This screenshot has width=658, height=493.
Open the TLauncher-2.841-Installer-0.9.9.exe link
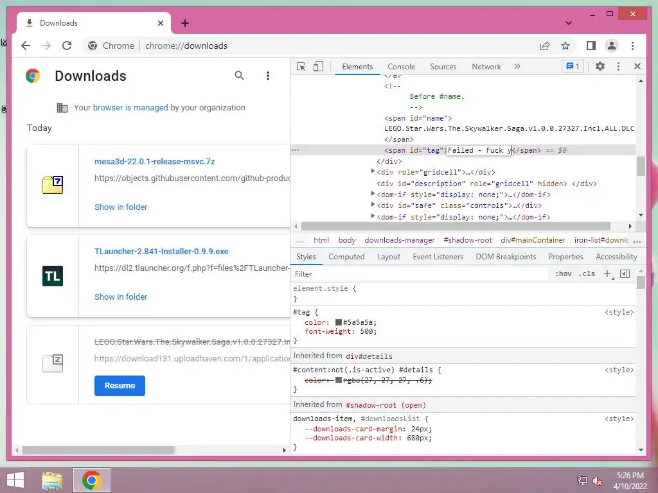(x=161, y=252)
